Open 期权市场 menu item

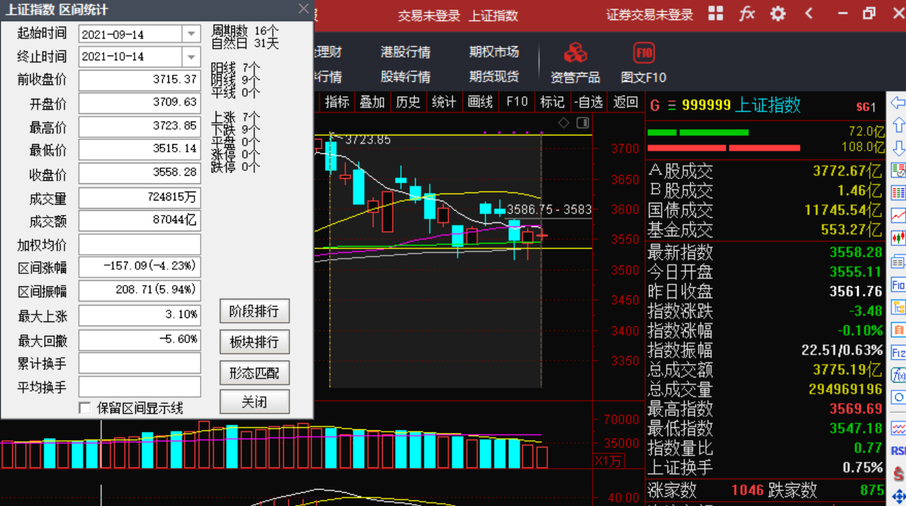click(x=494, y=52)
